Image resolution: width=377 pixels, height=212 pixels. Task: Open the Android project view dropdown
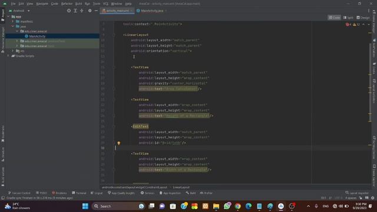pos(19,11)
